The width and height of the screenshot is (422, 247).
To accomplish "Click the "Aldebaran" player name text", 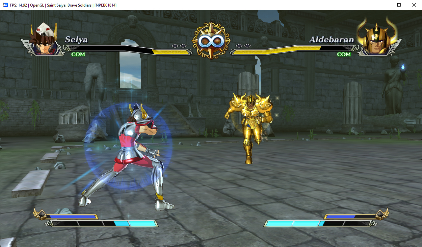I will coord(332,40).
